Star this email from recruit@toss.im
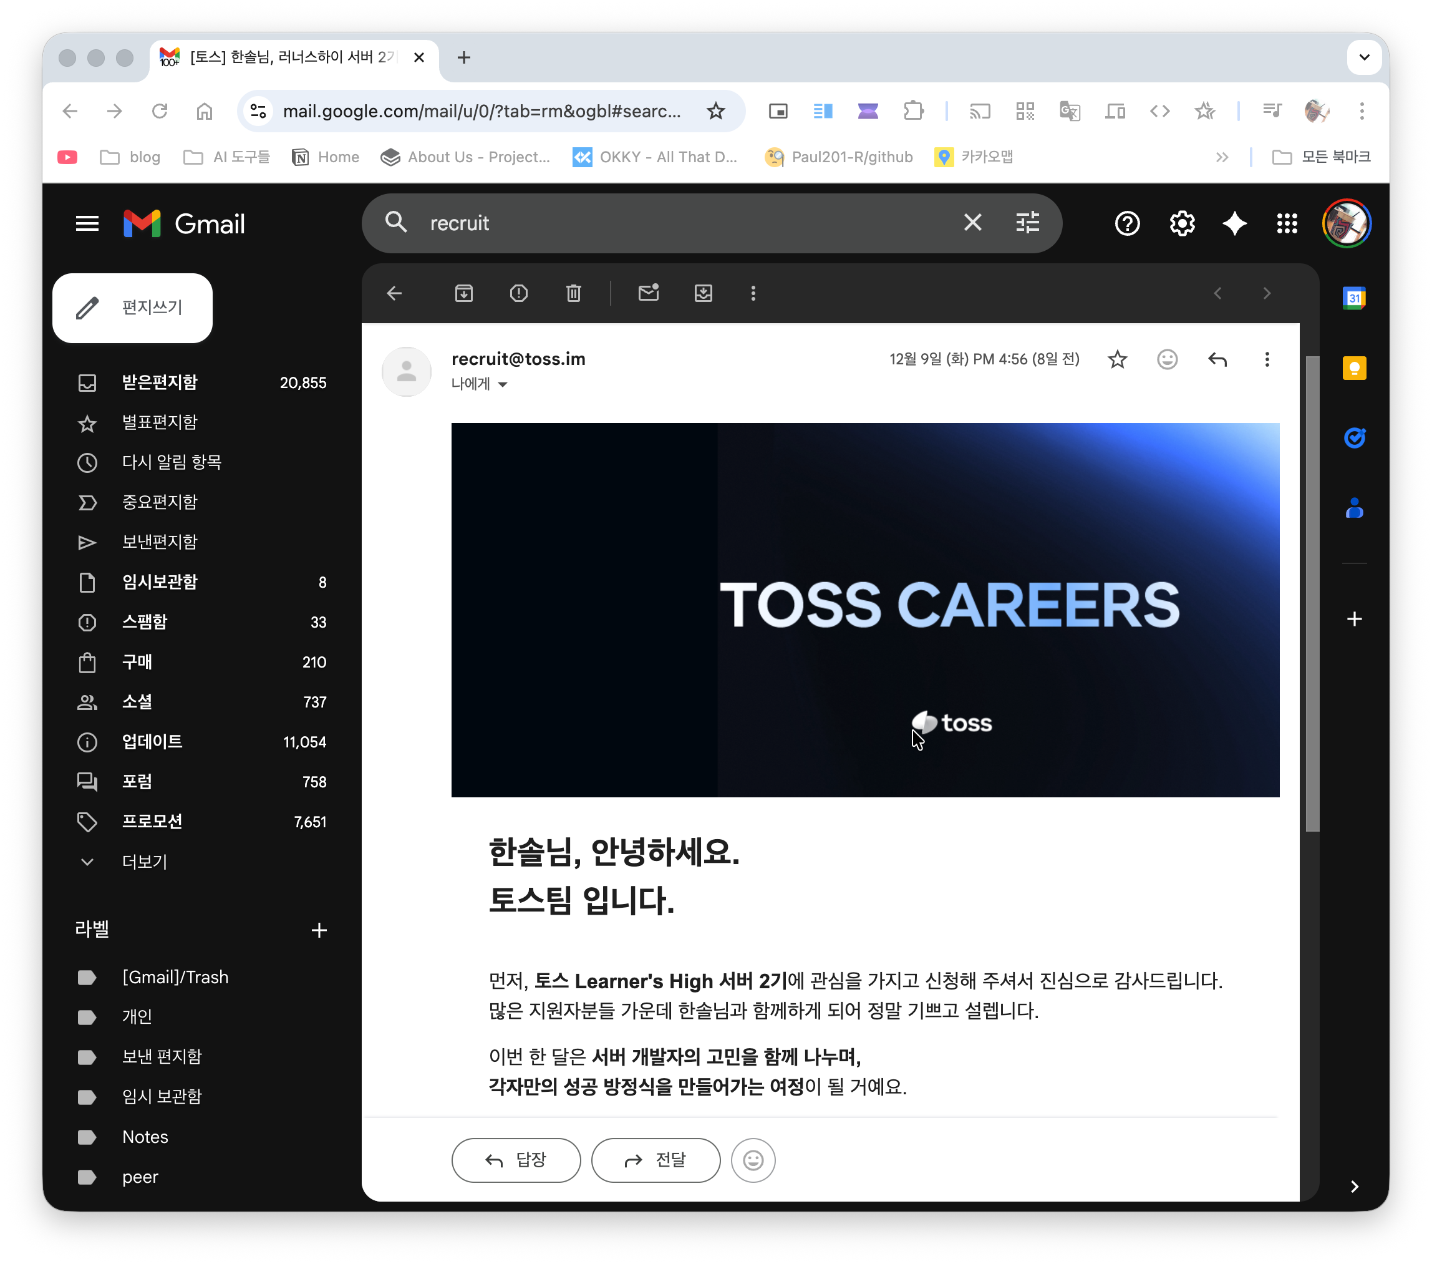The width and height of the screenshot is (1432, 1264). [x=1117, y=359]
